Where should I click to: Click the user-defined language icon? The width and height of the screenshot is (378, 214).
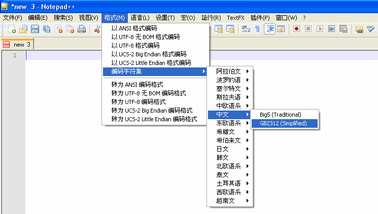(x=281, y=29)
